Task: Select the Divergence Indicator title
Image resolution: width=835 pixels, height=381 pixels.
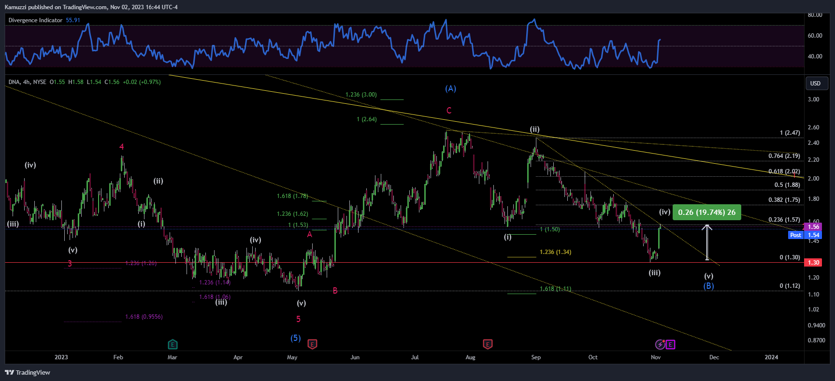Action: pos(35,20)
